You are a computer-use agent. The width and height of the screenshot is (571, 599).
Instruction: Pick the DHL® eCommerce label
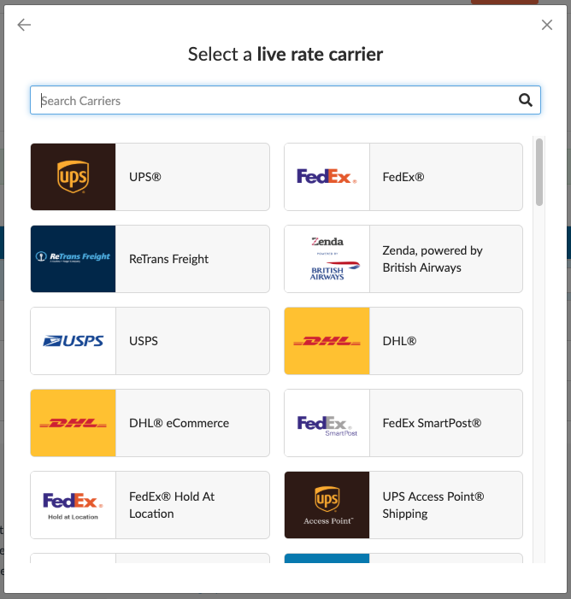point(179,423)
